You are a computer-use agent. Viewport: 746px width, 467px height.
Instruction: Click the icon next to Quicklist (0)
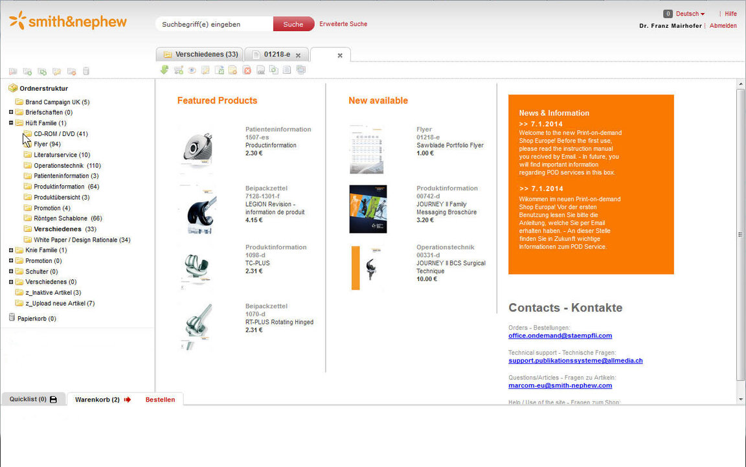(x=53, y=400)
